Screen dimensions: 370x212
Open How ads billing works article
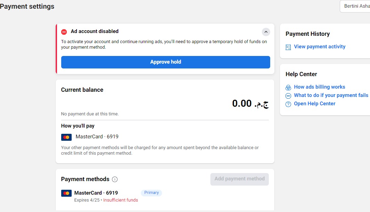pos(320,87)
